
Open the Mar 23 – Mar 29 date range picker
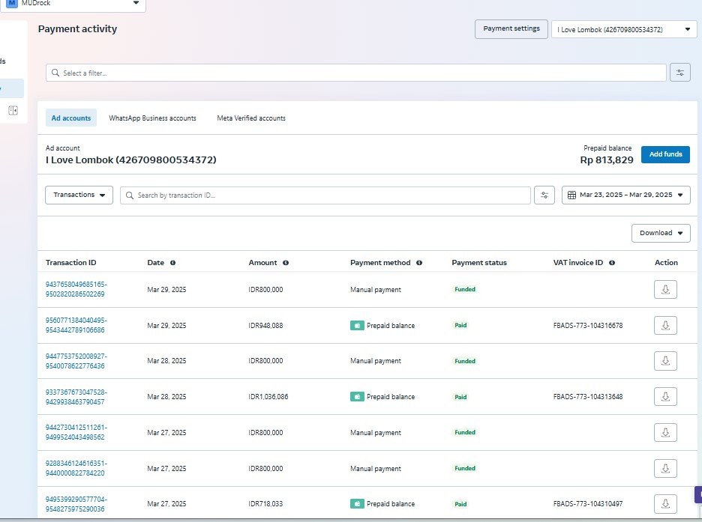pos(625,195)
